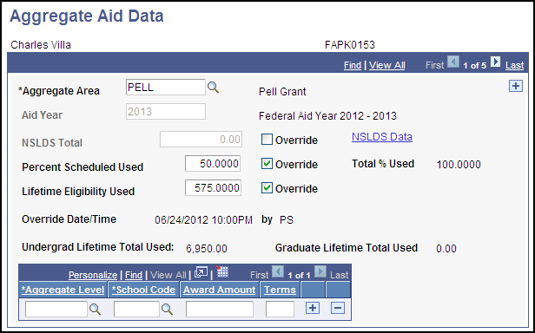Go to previous record arrow beside 1 of 5

point(453,62)
